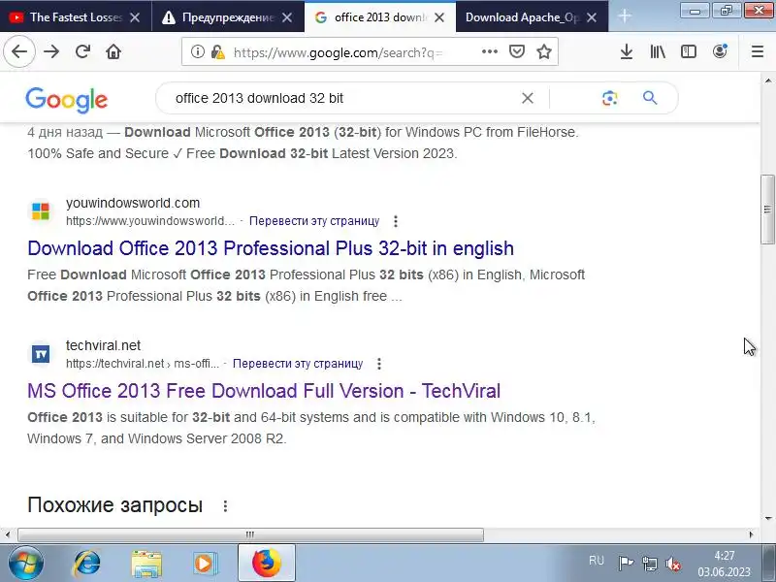Show site information icon in address bar
Screen dimensions: 776x582
198,51
